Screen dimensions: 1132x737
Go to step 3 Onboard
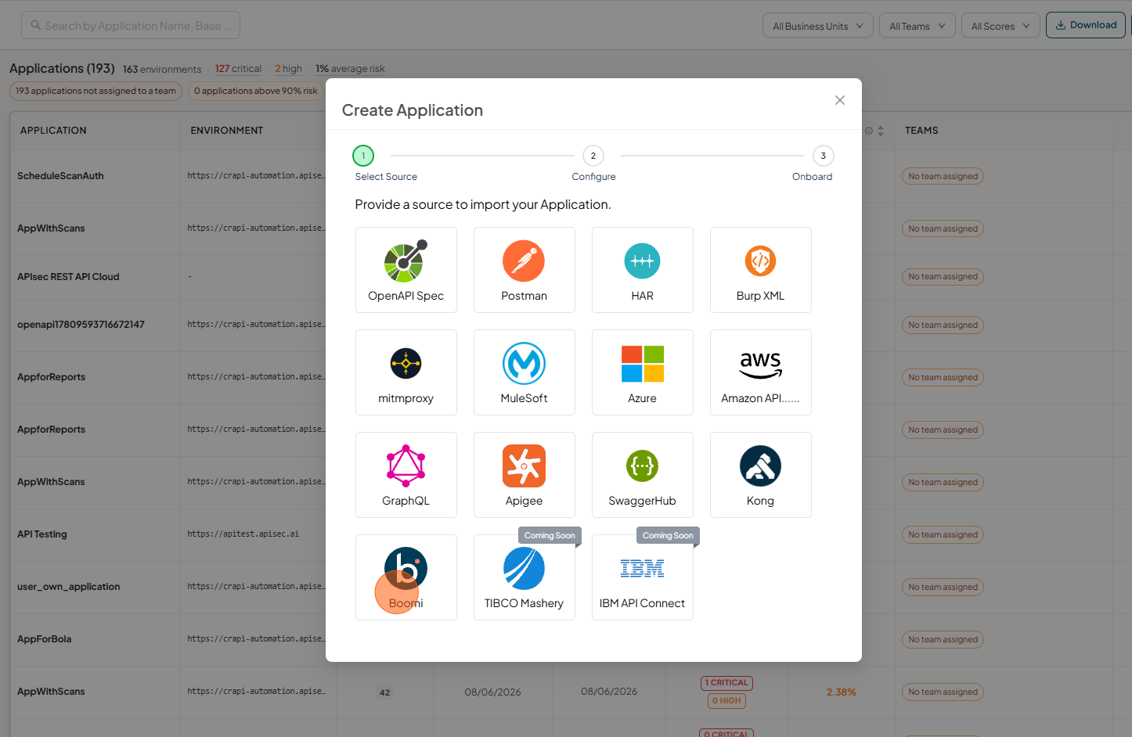click(x=824, y=156)
